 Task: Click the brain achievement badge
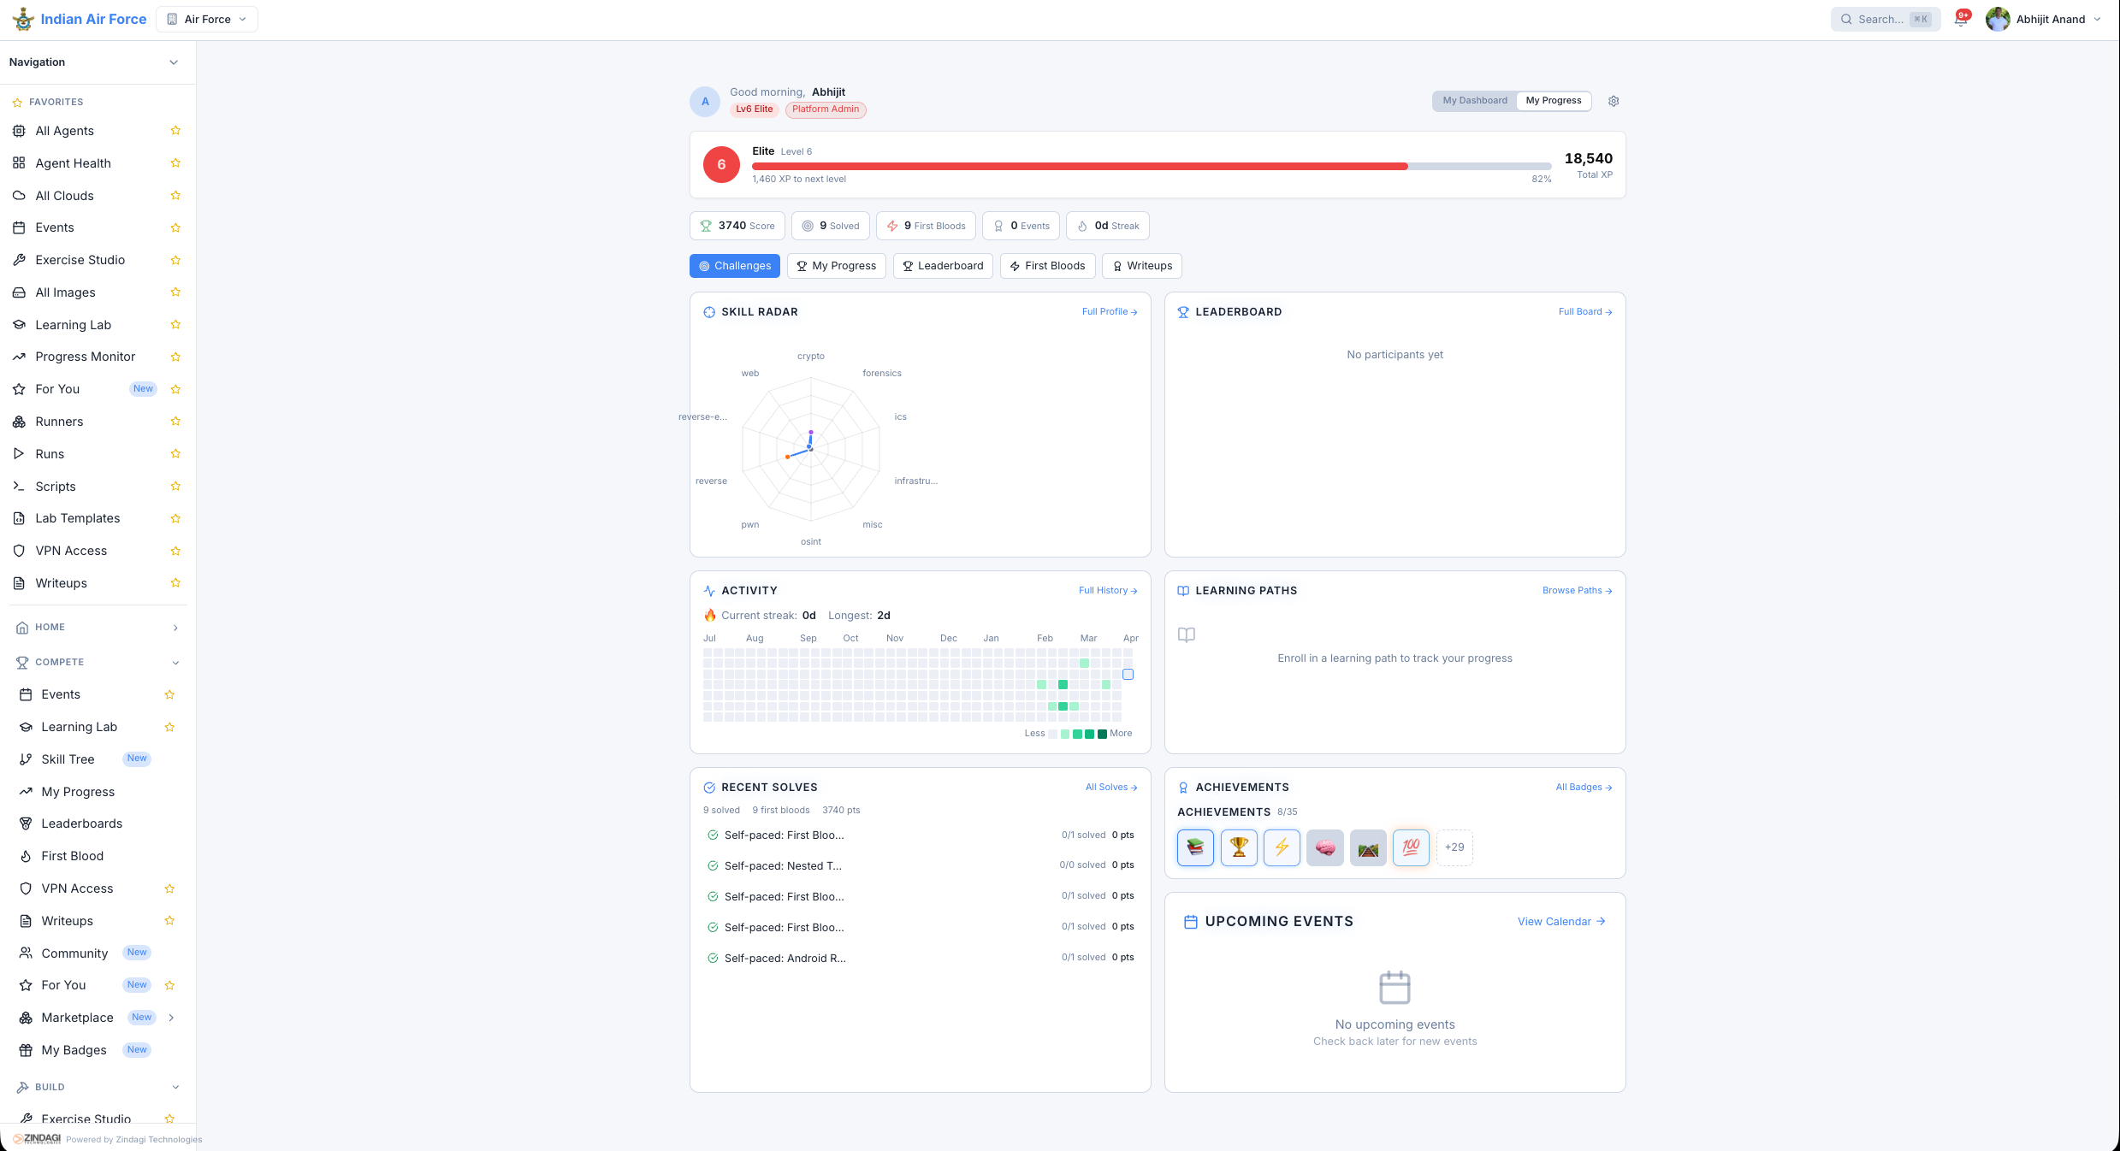(x=1324, y=847)
